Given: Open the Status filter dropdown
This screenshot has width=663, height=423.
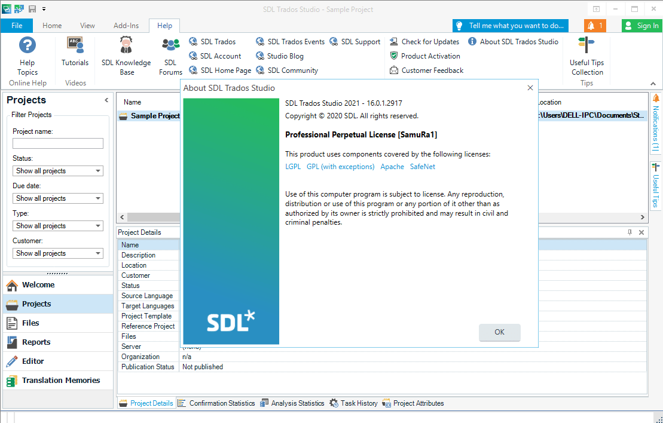Looking at the screenshot, I should point(58,171).
